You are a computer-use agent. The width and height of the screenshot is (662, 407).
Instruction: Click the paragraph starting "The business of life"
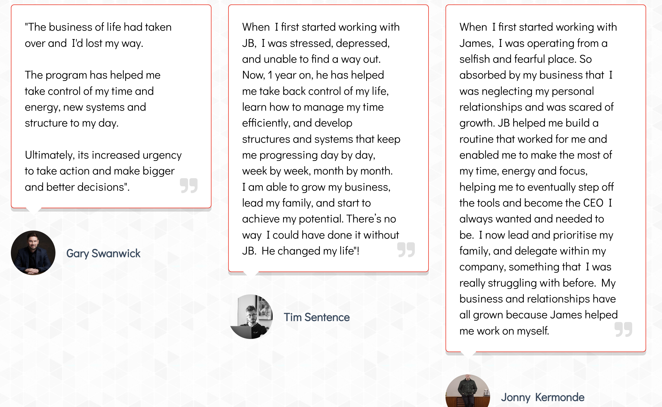[98, 35]
